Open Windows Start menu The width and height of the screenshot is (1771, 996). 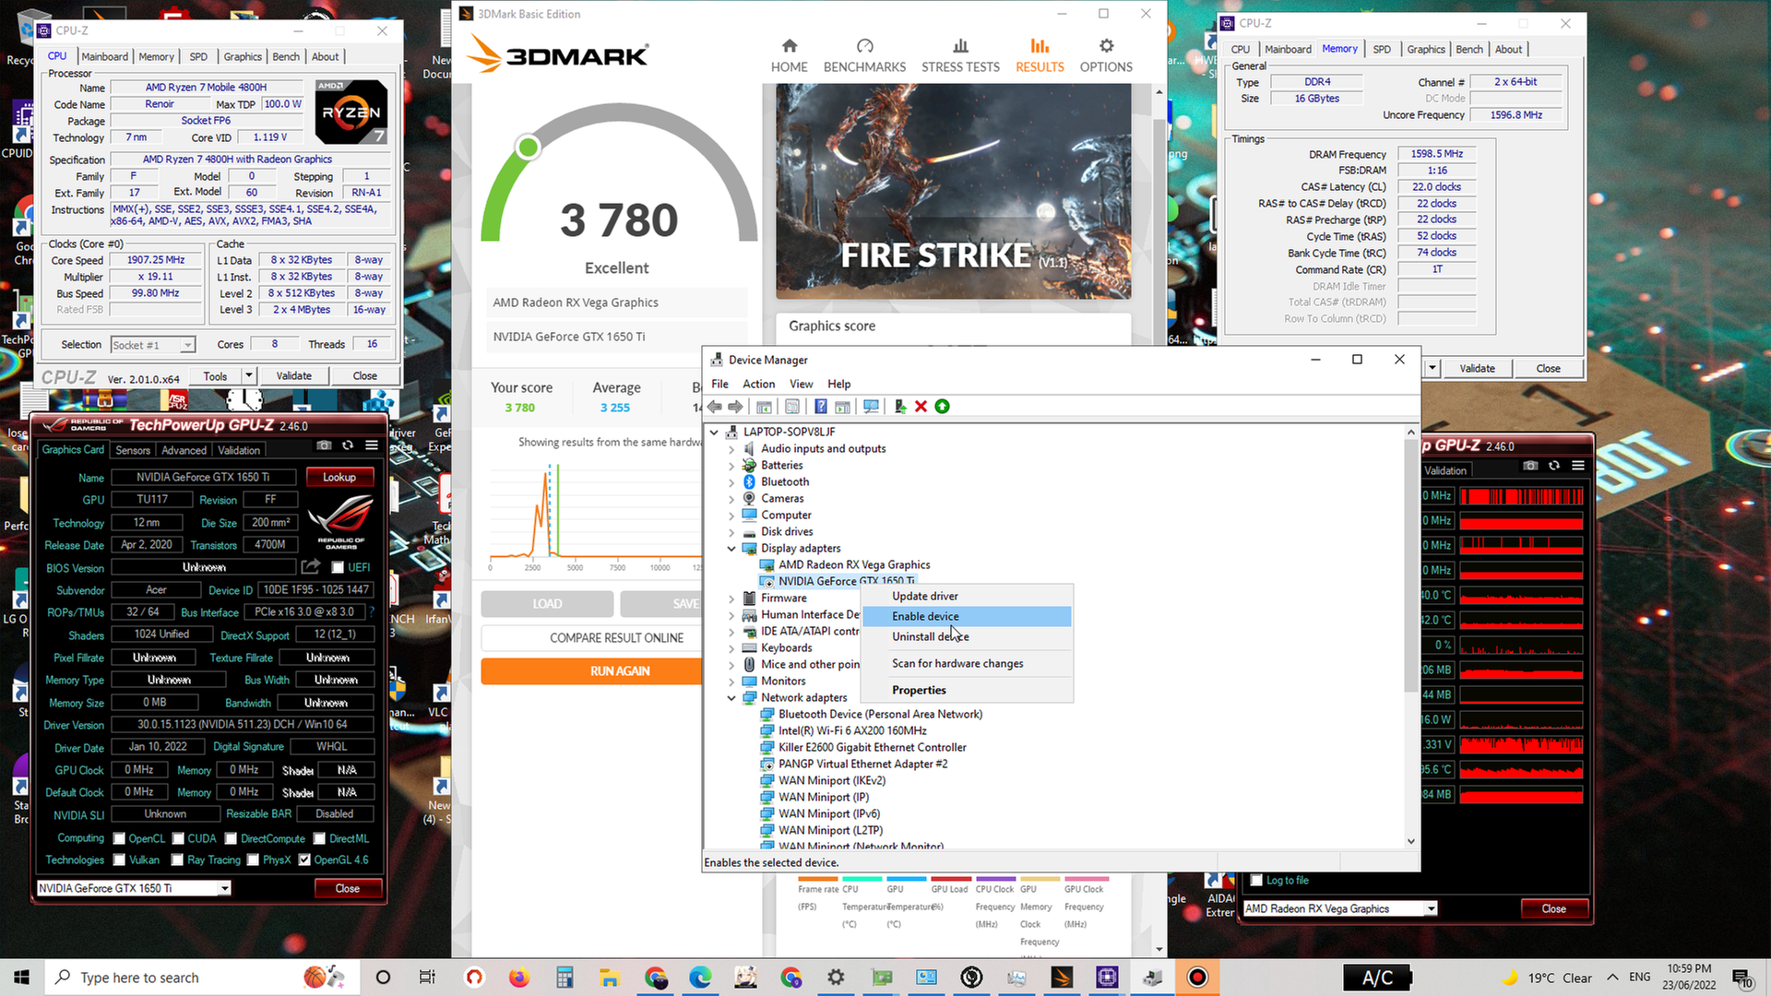click(21, 978)
